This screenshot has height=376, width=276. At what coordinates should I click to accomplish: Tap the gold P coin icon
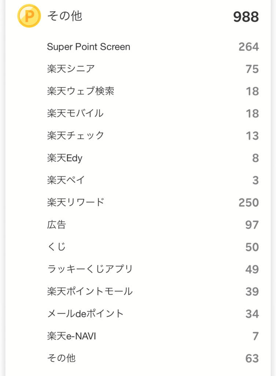tap(29, 16)
